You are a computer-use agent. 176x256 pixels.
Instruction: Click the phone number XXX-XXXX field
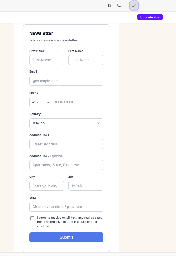click(78, 102)
